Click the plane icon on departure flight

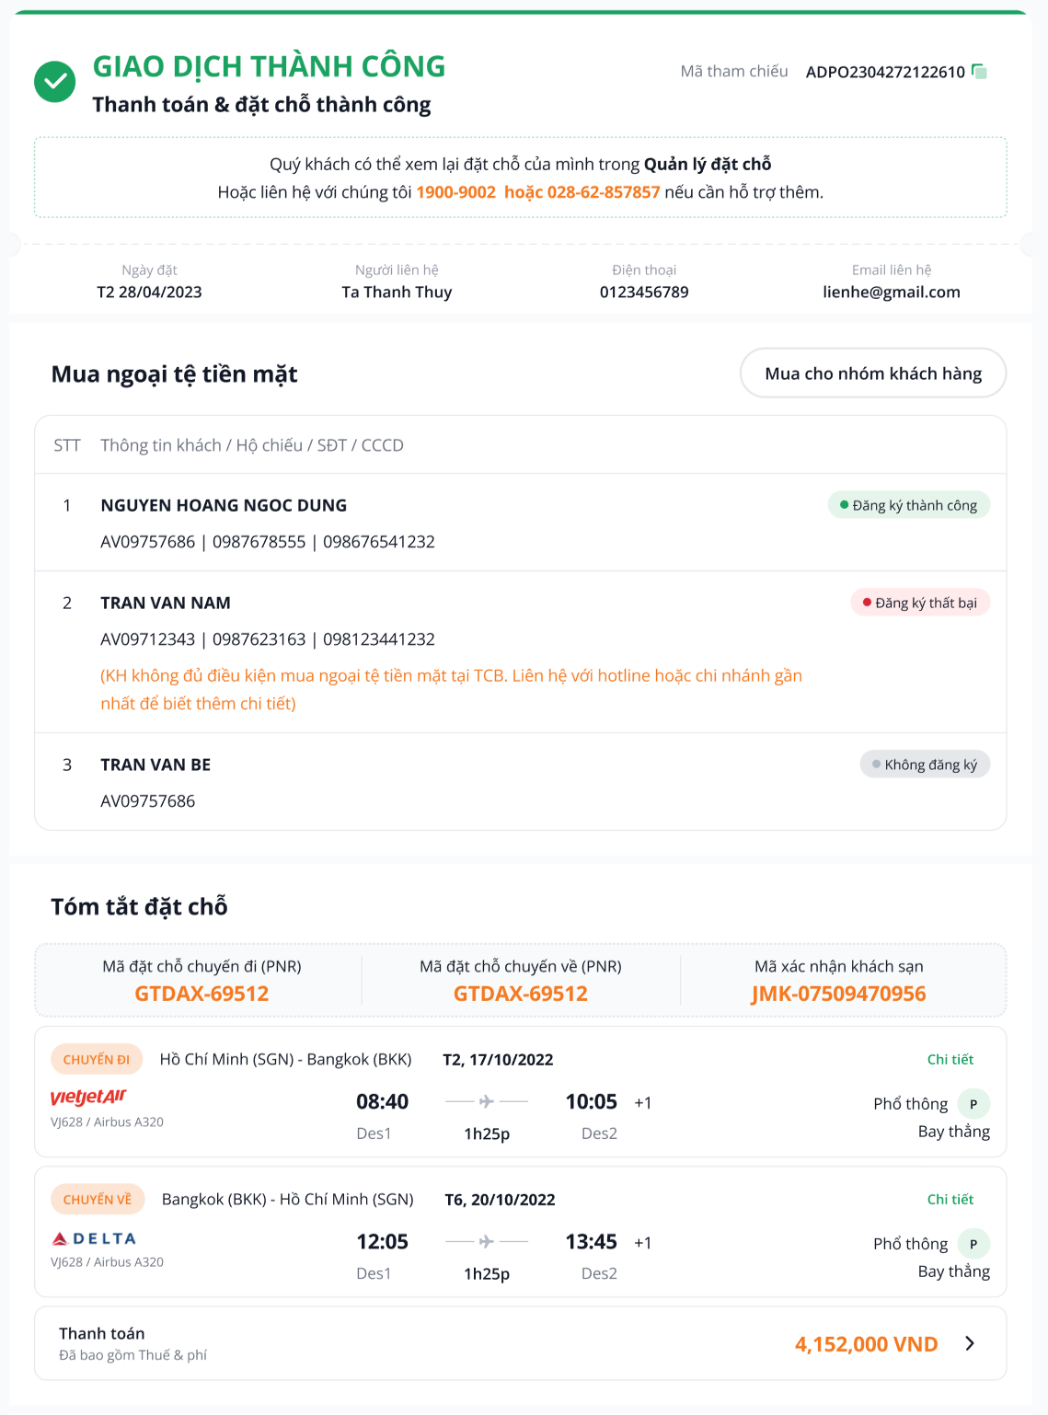point(487,1101)
